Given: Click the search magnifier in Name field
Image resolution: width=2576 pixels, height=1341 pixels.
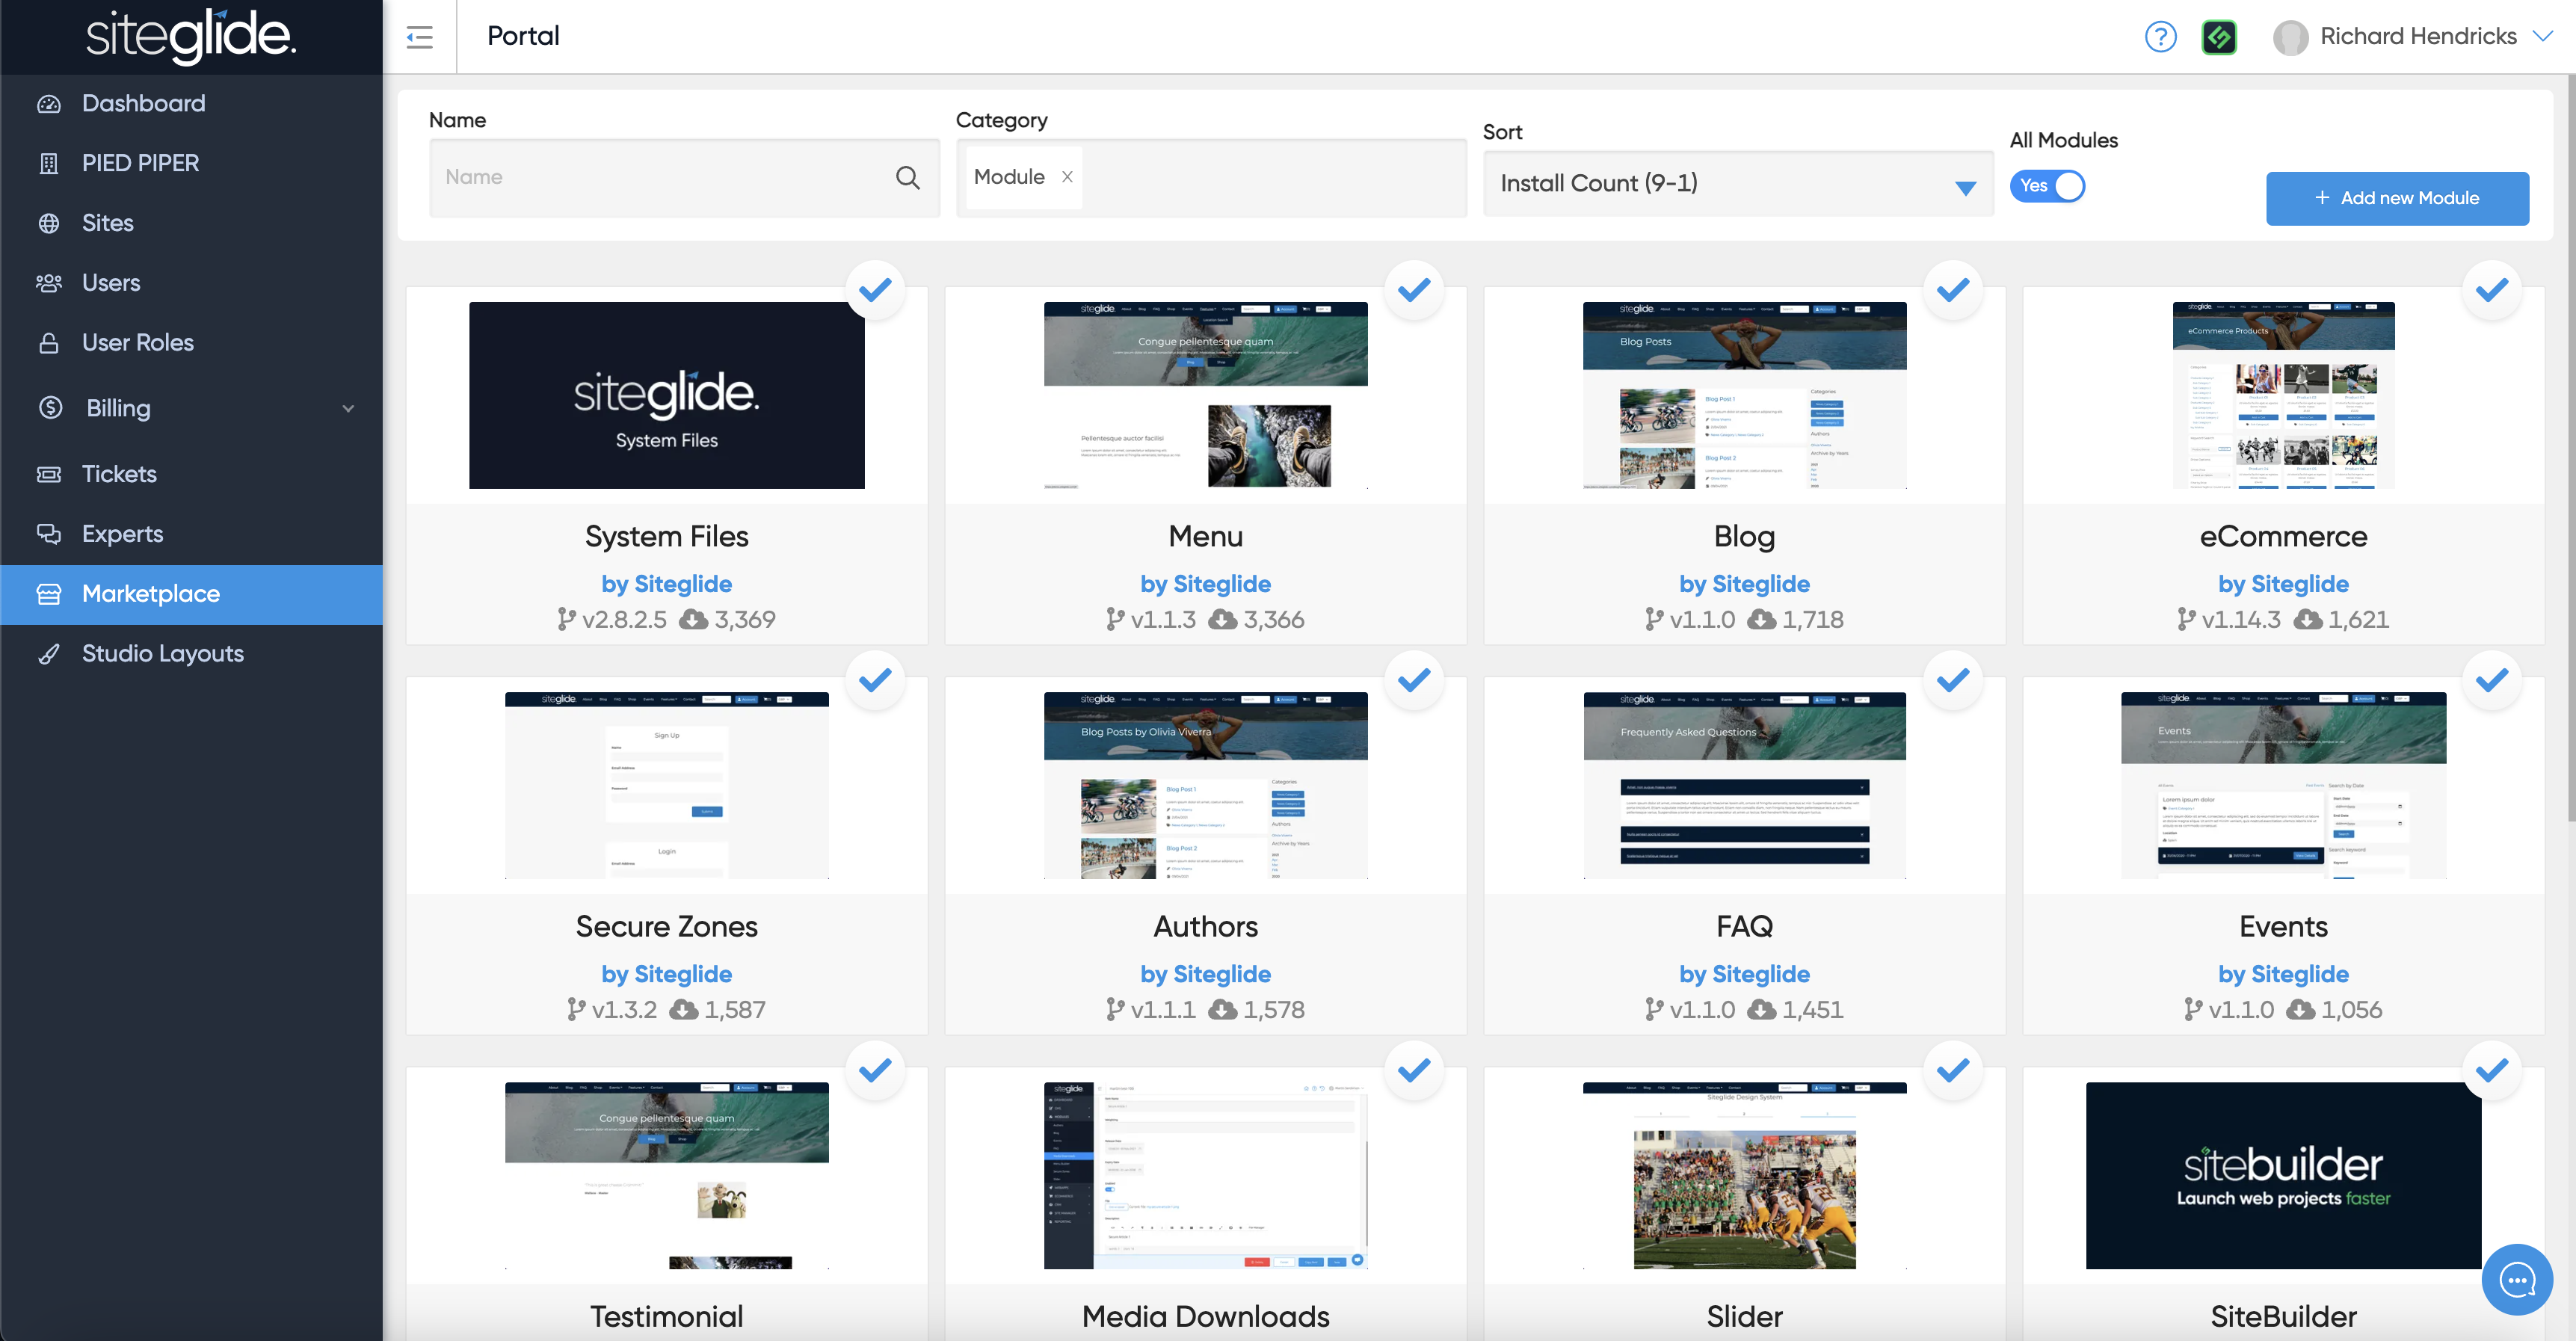Looking at the screenshot, I should (x=907, y=178).
